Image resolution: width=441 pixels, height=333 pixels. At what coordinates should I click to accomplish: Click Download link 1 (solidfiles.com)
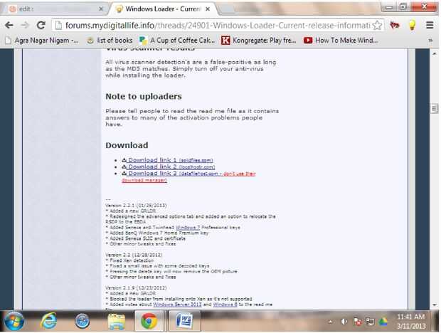point(168,160)
